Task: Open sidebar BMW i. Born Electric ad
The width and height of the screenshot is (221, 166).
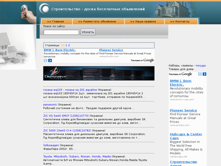Action: tap(181, 83)
